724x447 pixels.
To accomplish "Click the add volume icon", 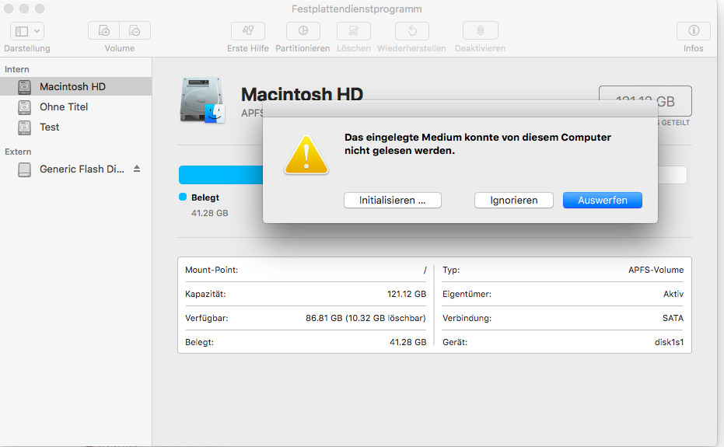I will (x=104, y=30).
